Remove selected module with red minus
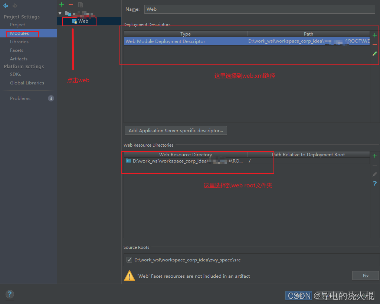380x304 pixels. (x=71, y=4)
